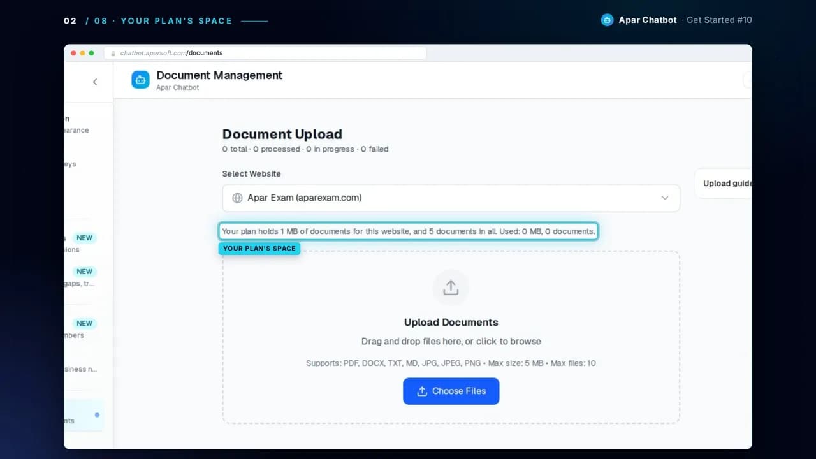Screen dimensions: 816x459
Task: Open the Upload guide panel
Action: tap(724, 184)
